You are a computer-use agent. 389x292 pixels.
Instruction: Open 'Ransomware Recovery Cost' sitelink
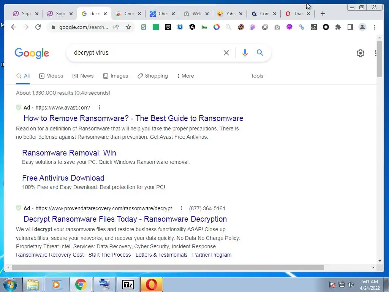pyautogui.click(x=50, y=255)
